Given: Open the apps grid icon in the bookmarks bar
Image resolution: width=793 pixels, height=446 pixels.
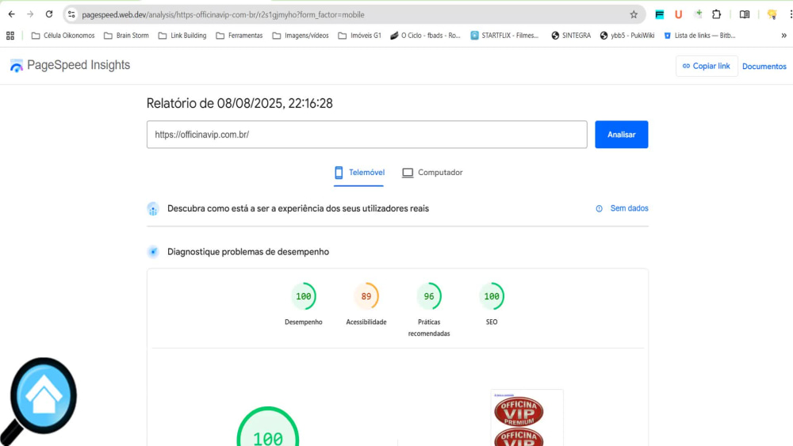Looking at the screenshot, I should pyautogui.click(x=10, y=36).
